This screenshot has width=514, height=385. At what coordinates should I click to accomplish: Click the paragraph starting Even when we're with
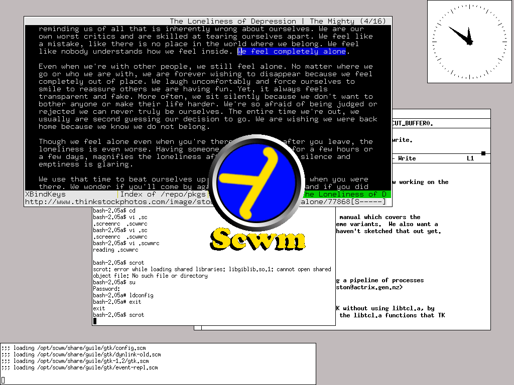208,97
